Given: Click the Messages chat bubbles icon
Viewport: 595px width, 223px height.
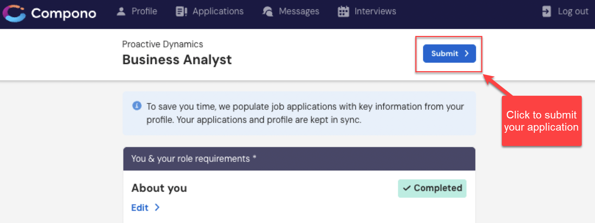Looking at the screenshot, I should pos(268,11).
